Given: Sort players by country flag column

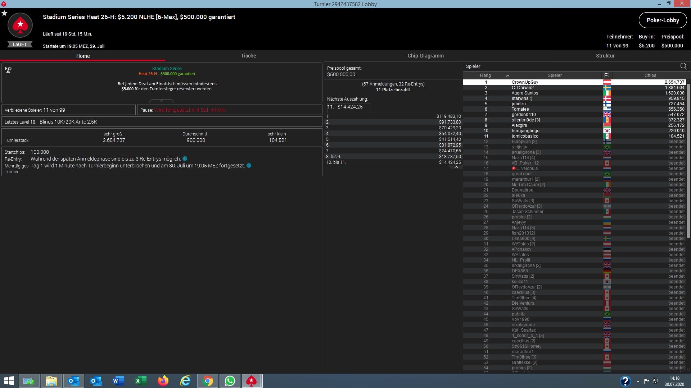Looking at the screenshot, I should point(607,75).
